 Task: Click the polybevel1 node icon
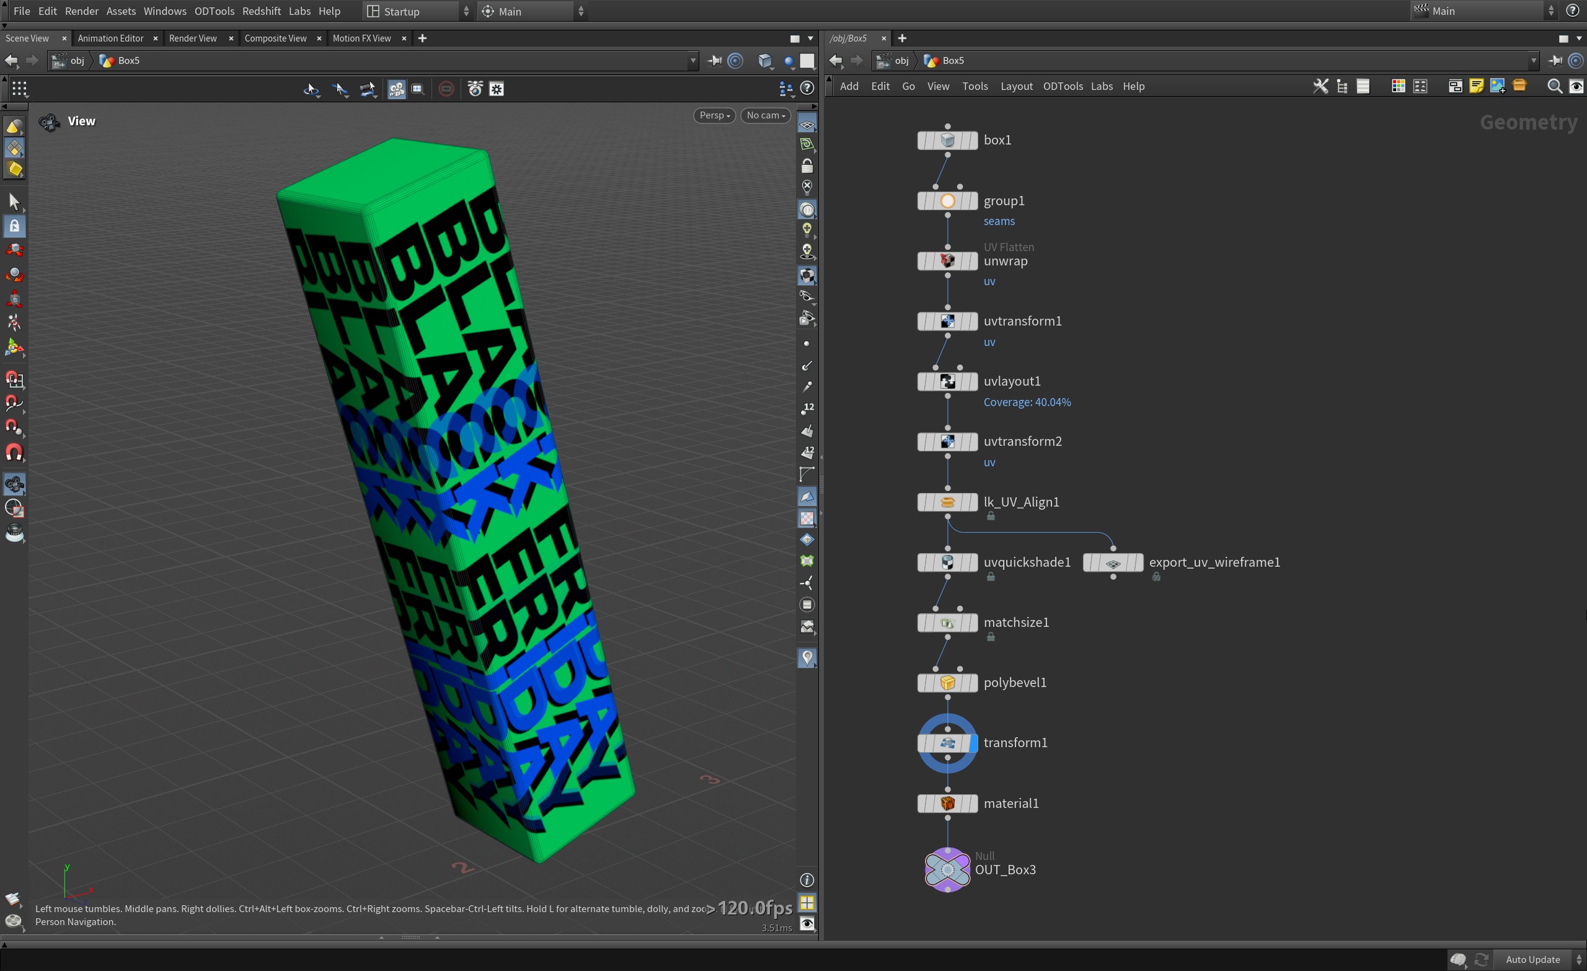coord(947,683)
